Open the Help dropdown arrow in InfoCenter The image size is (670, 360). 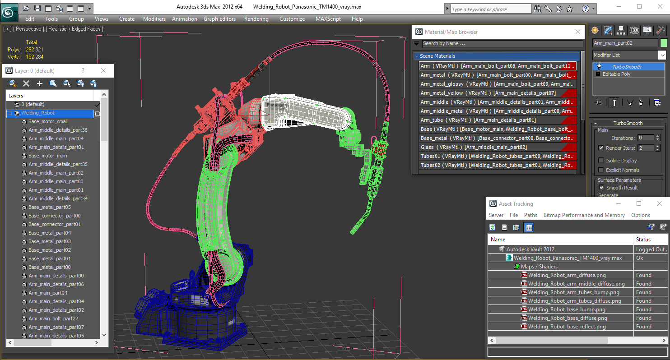pyautogui.click(x=593, y=9)
